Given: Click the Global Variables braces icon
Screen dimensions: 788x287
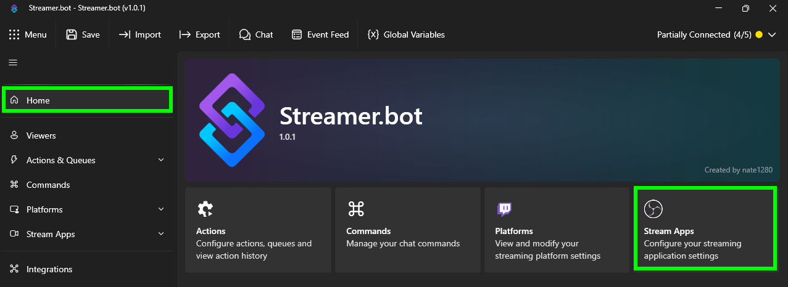Looking at the screenshot, I should pos(373,34).
